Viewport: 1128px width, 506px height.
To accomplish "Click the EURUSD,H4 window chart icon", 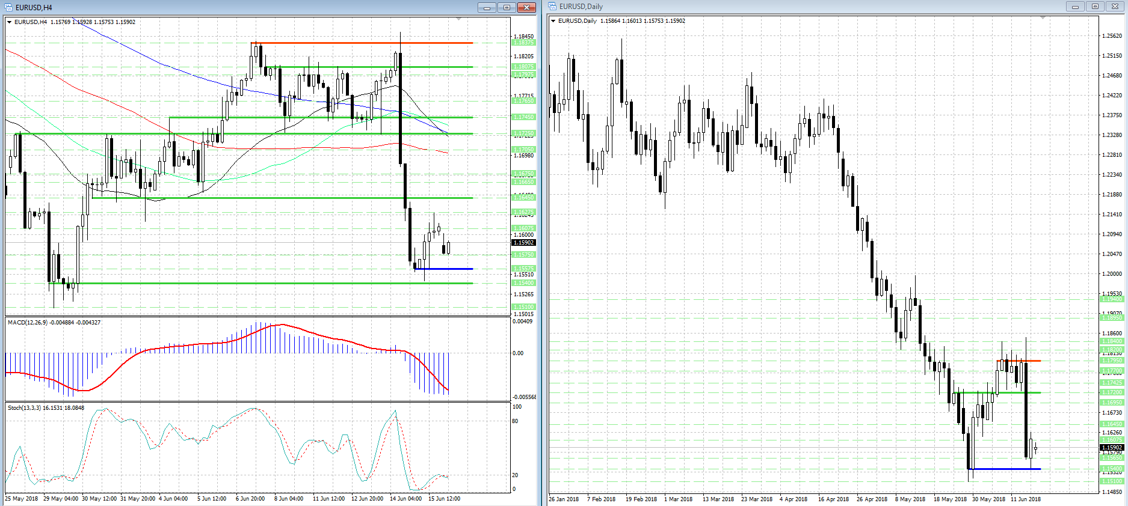I will [8, 7].
